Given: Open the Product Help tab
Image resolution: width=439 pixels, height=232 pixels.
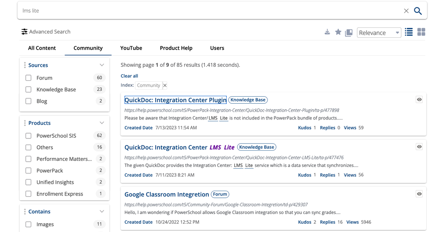Looking at the screenshot, I should (x=176, y=48).
